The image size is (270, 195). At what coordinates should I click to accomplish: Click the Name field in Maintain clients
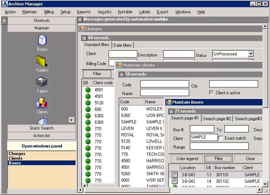tap(164, 92)
